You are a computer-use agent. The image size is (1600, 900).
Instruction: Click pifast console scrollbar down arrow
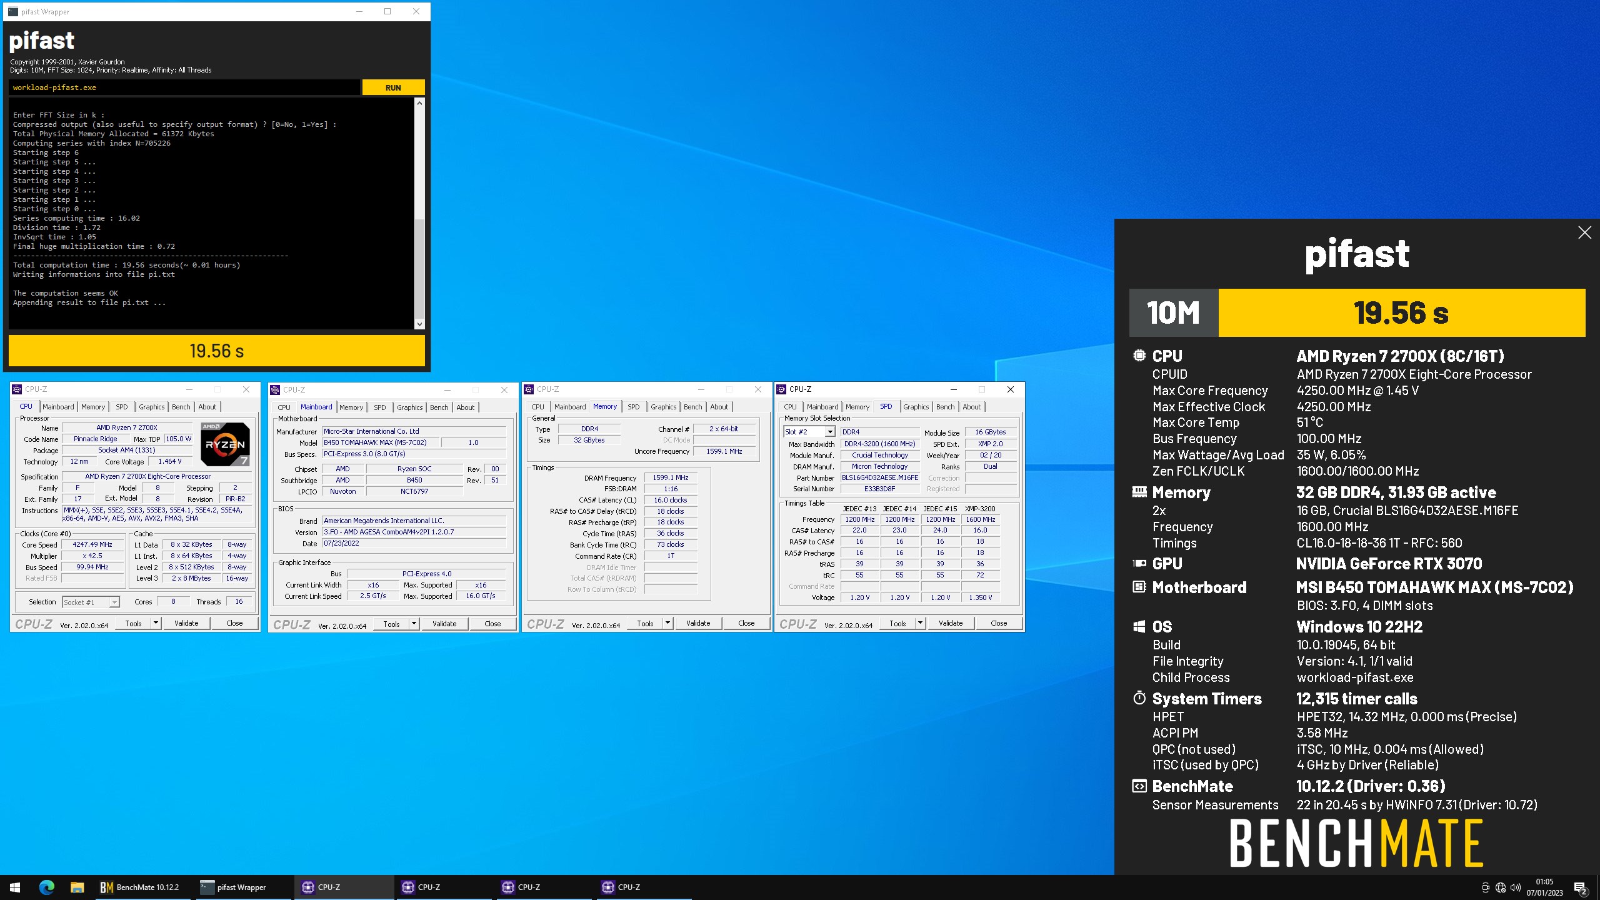coord(419,324)
